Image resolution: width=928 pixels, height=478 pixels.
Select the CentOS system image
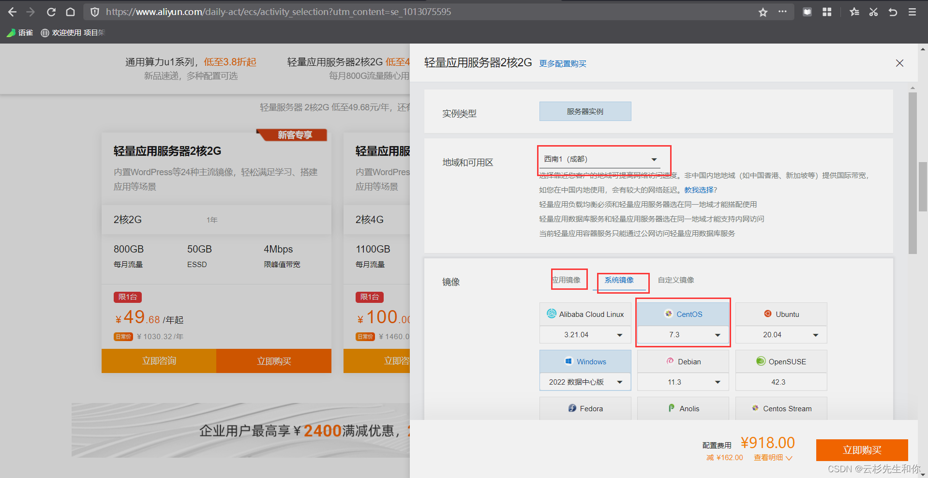tap(683, 314)
